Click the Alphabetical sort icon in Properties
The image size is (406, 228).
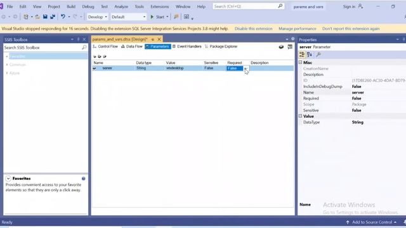click(x=310, y=54)
